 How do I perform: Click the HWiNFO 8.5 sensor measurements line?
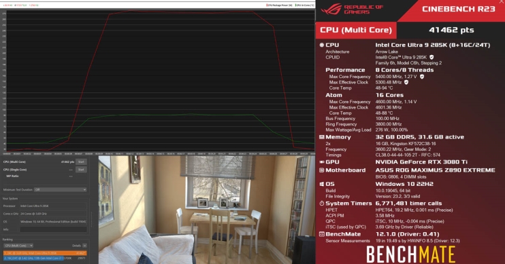tap(417, 241)
